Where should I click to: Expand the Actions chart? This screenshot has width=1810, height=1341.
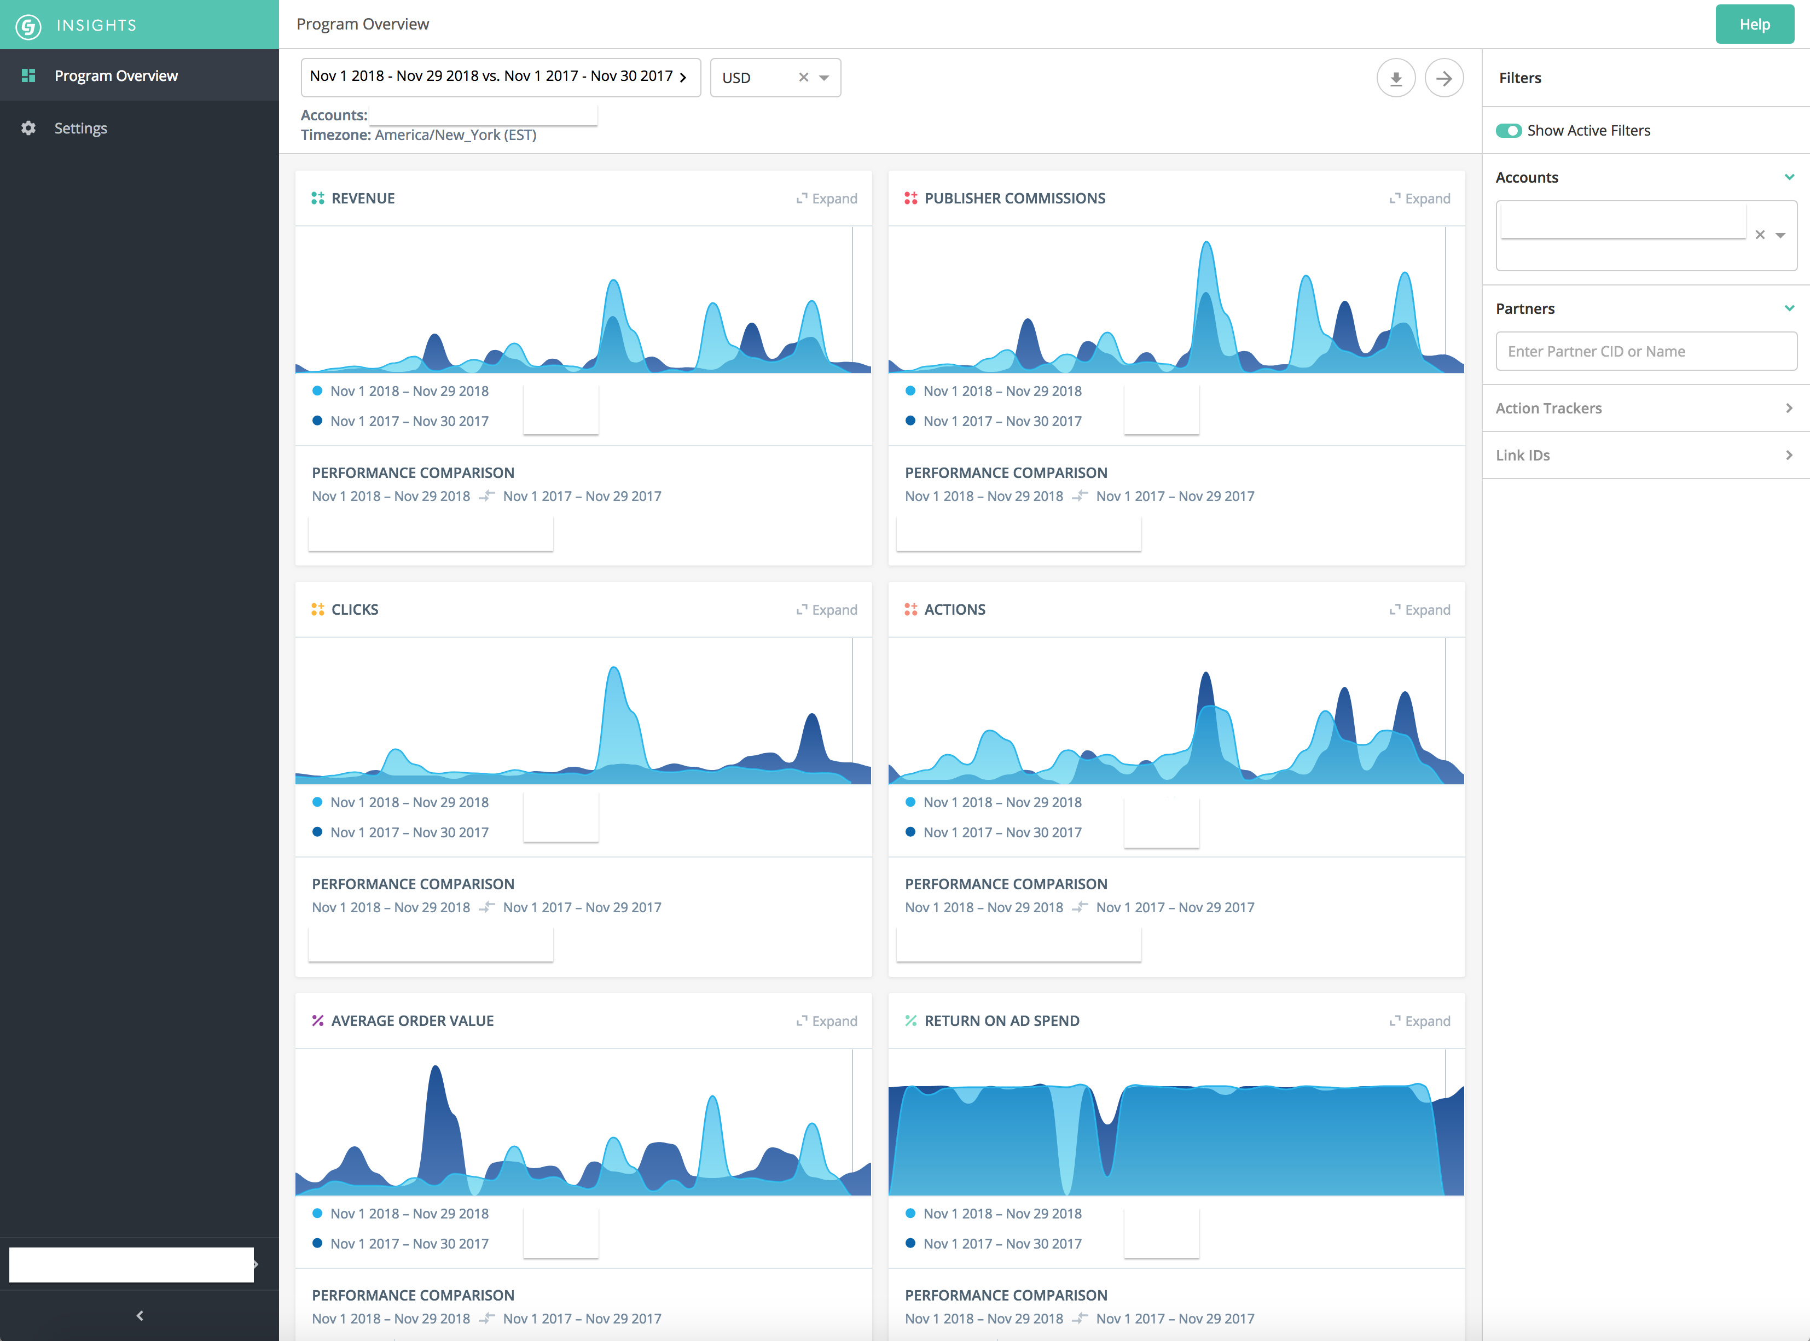1419,610
